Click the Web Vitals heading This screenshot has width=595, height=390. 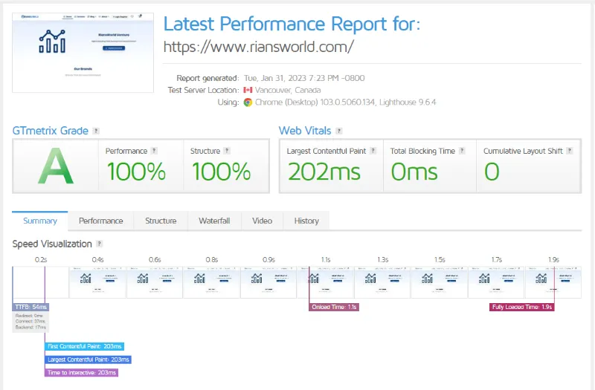click(305, 131)
